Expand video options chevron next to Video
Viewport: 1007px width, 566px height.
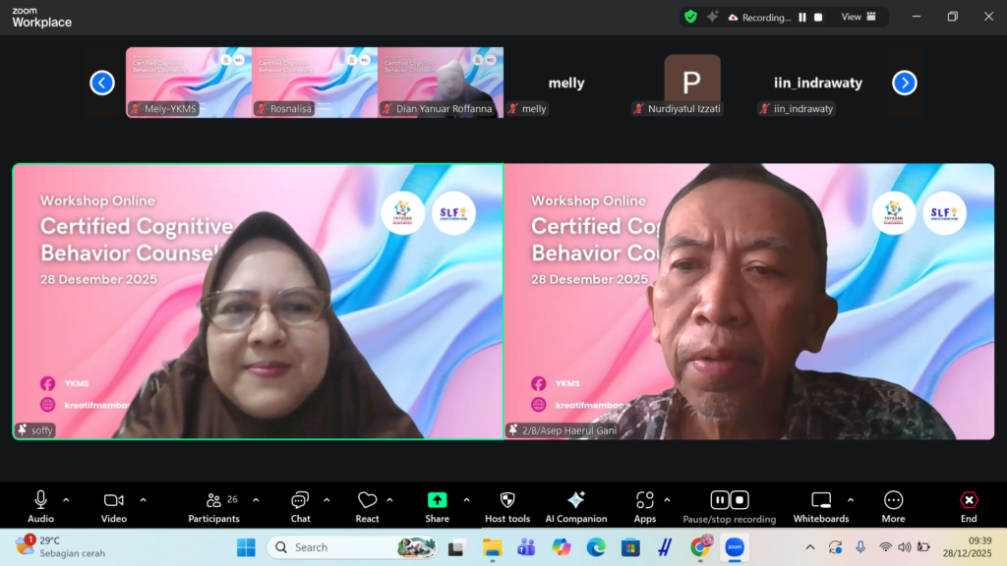click(x=143, y=500)
